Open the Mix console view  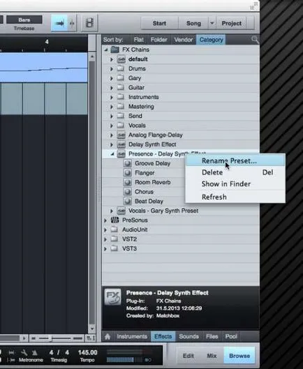[x=212, y=356]
